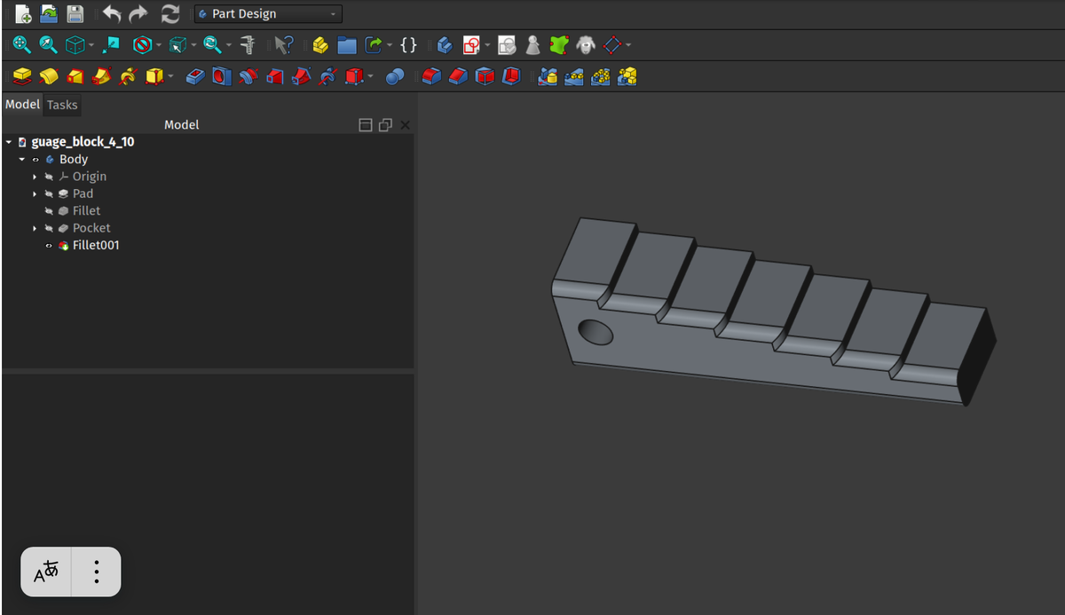
Task: Create a Mirrored feature
Action: click(548, 77)
